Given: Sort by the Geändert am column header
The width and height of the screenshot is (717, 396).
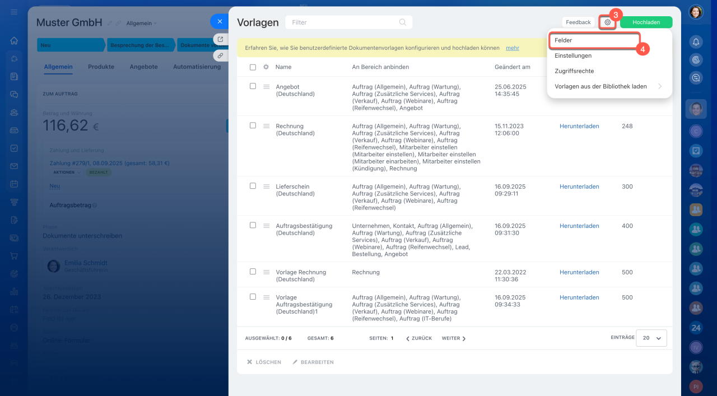Looking at the screenshot, I should (513, 67).
